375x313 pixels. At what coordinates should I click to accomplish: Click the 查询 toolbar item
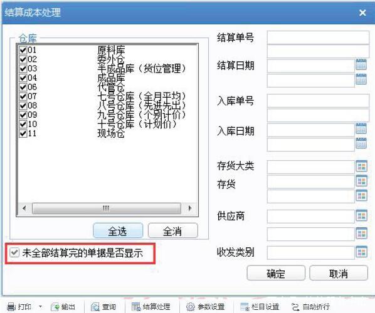[103, 307]
